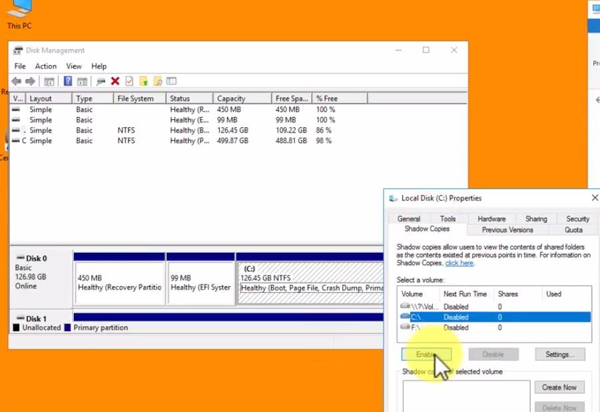This screenshot has width=600, height=412.
Task: Click the blue Help icon in toolbar
Action: click(67, 81)
